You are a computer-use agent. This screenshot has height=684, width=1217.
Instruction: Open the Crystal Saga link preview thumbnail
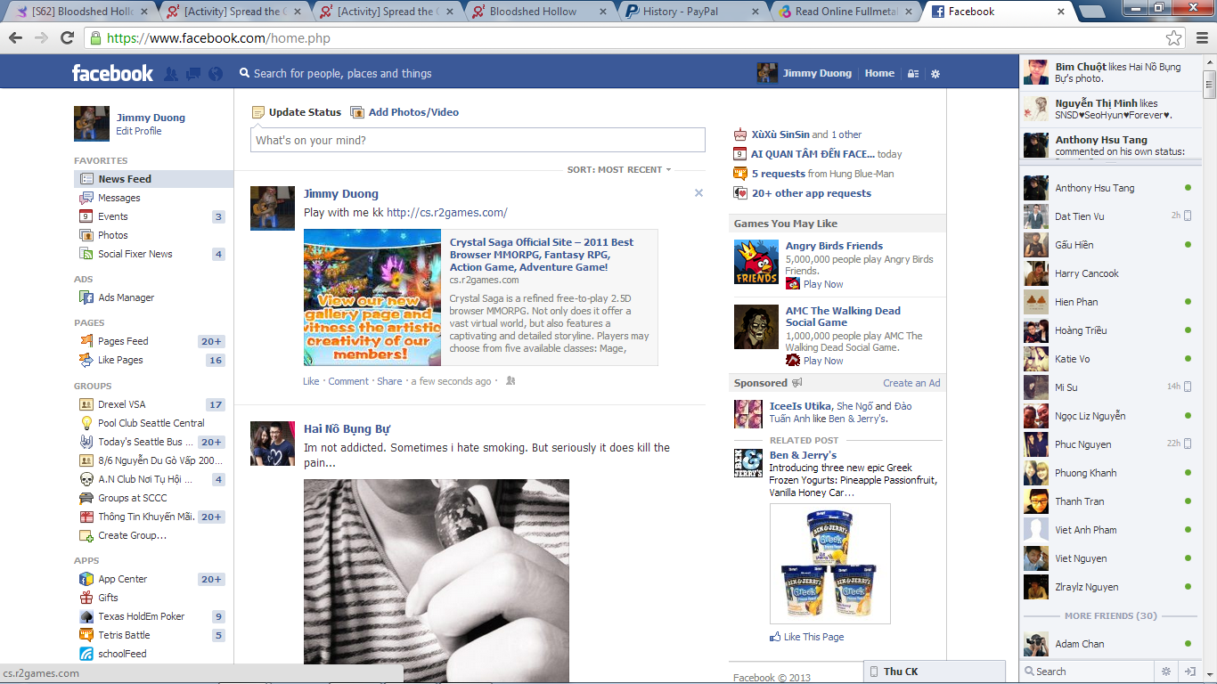click(372, 297)
